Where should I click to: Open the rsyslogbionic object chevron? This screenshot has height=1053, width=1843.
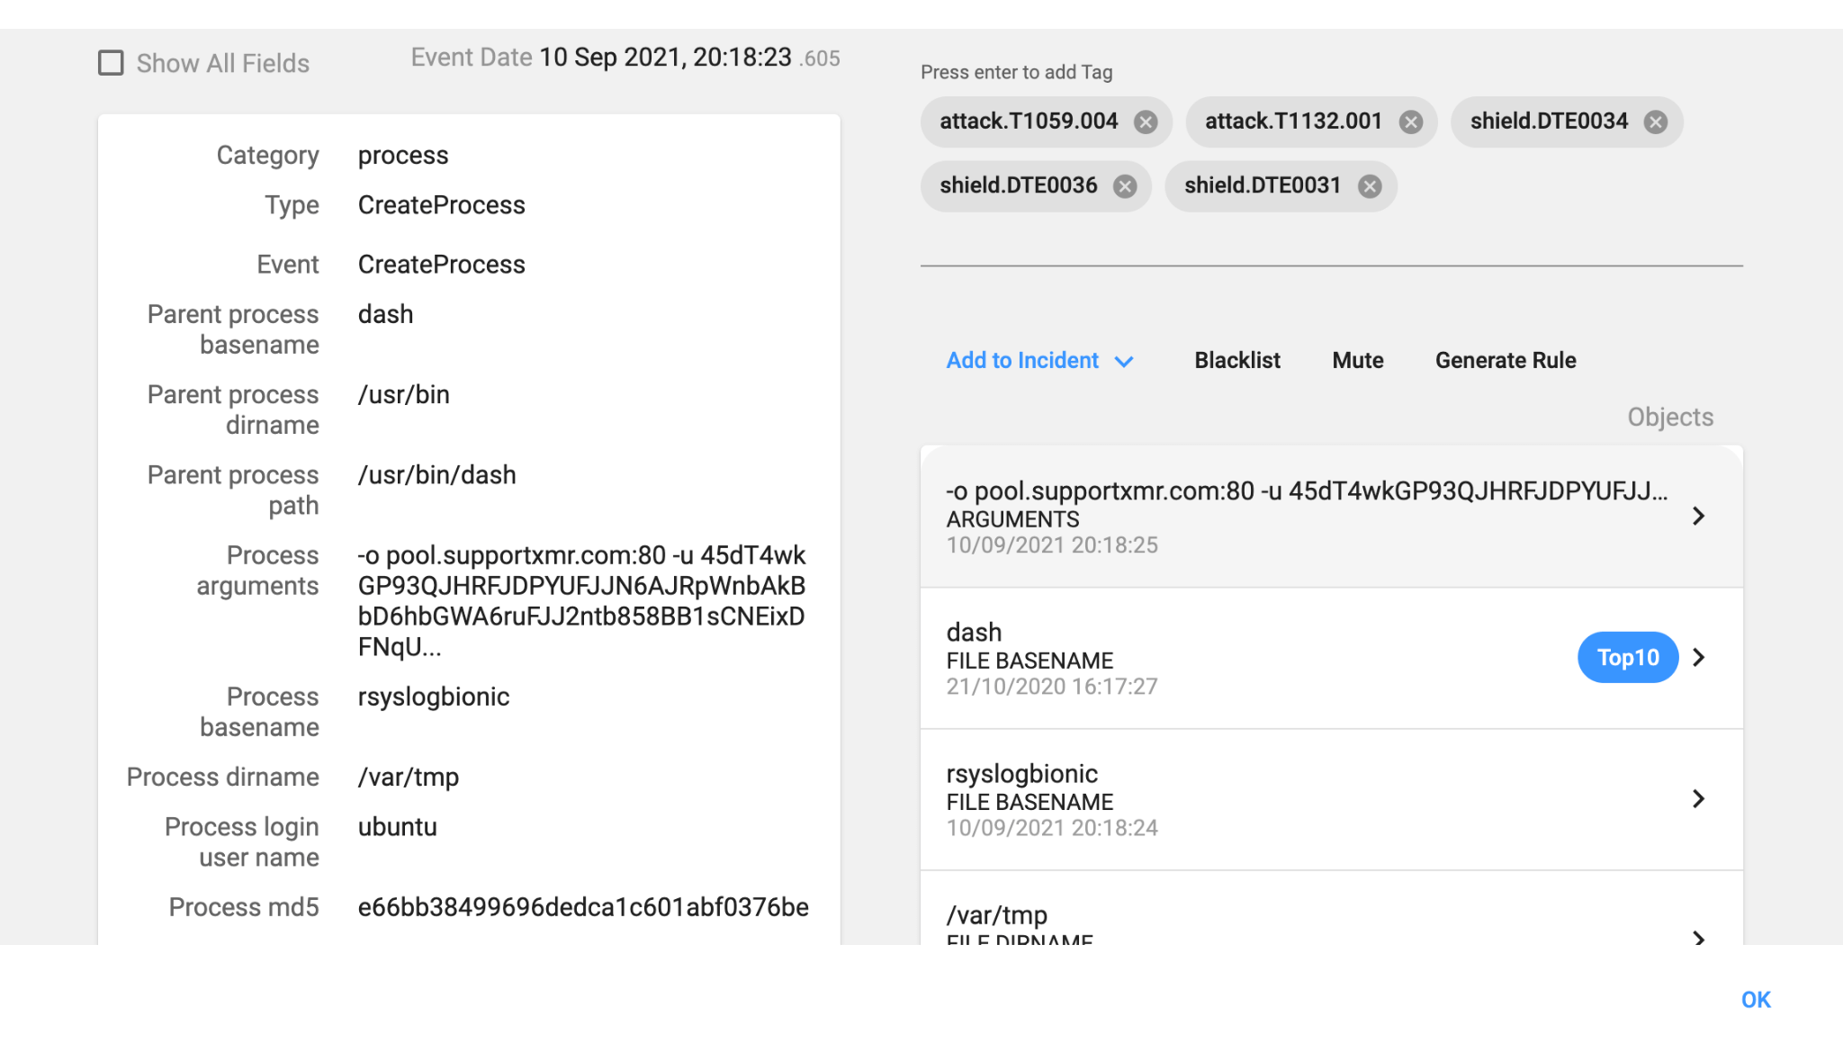pos(1698,798)
